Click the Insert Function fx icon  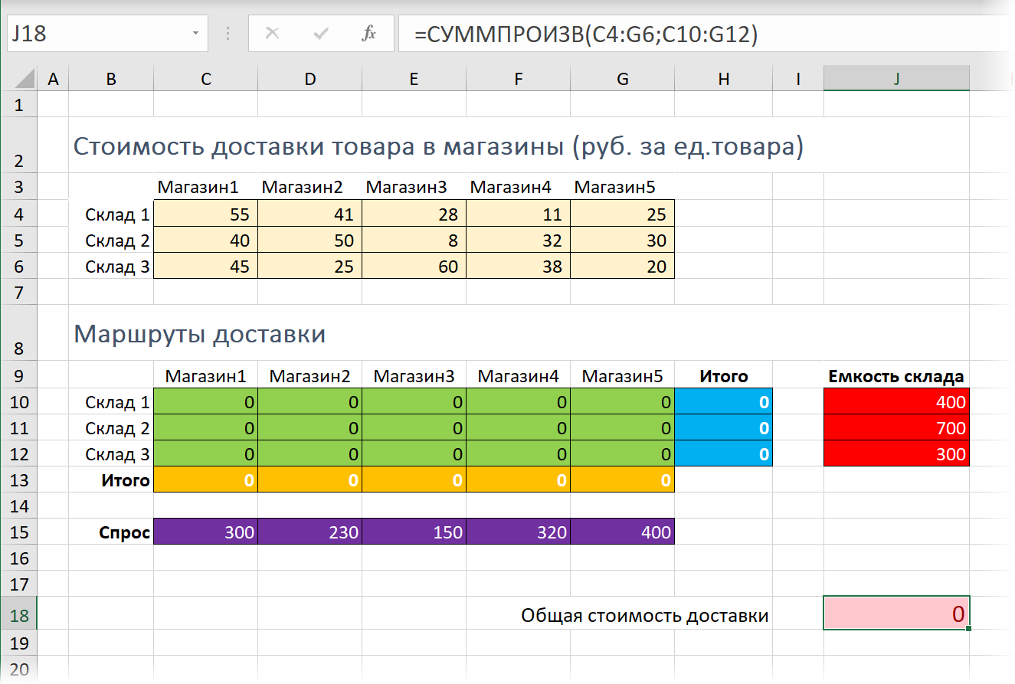click(x=369, y=34)
